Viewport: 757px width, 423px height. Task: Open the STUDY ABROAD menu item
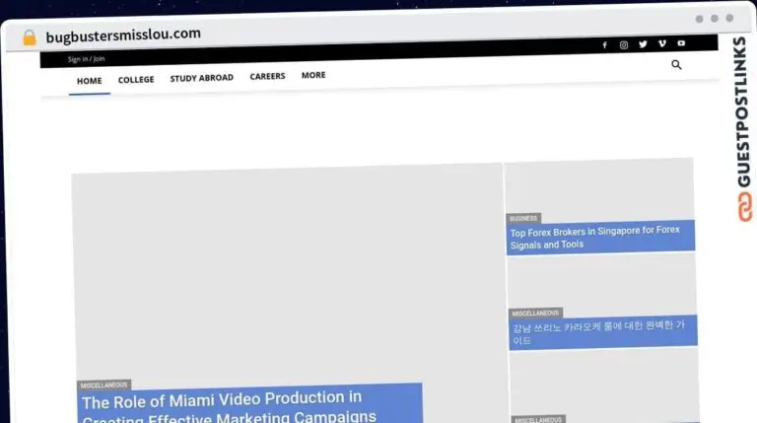pos(201,79)
